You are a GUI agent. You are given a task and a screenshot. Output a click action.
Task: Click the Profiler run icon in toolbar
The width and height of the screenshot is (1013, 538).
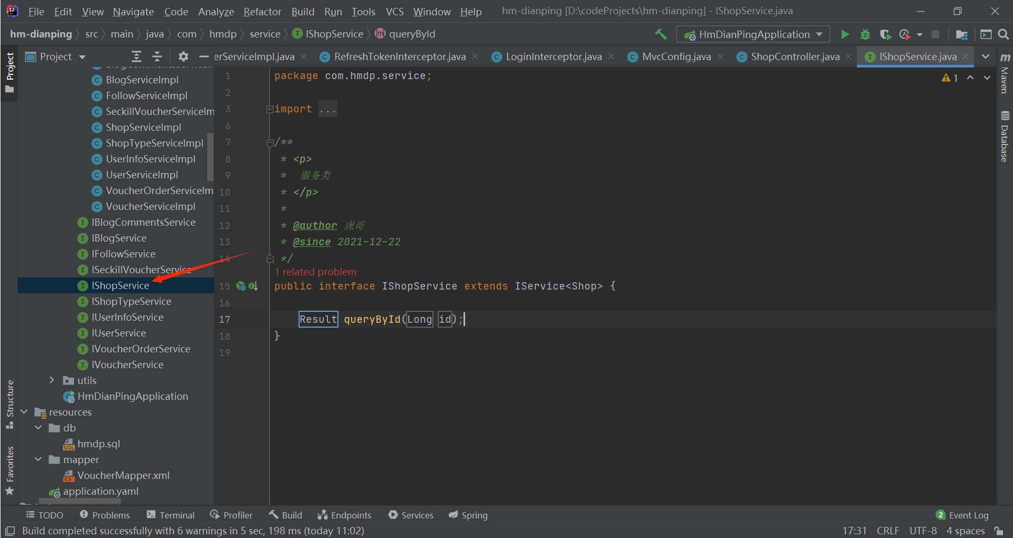(x=905, y=34)
